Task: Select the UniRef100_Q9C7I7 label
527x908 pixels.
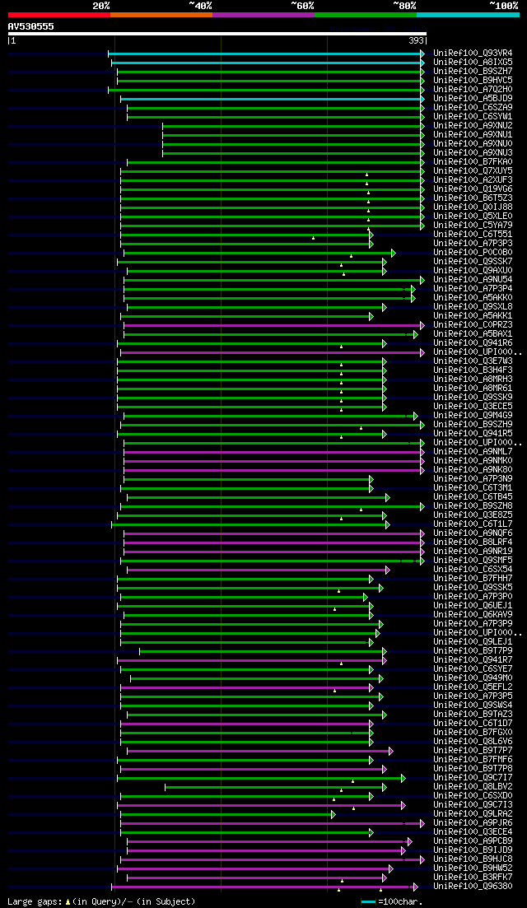Action: click(x=473, y=778)
